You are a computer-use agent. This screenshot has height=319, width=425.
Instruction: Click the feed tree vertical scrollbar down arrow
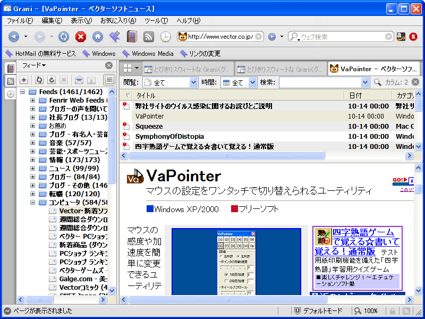[x=112, y=290]
